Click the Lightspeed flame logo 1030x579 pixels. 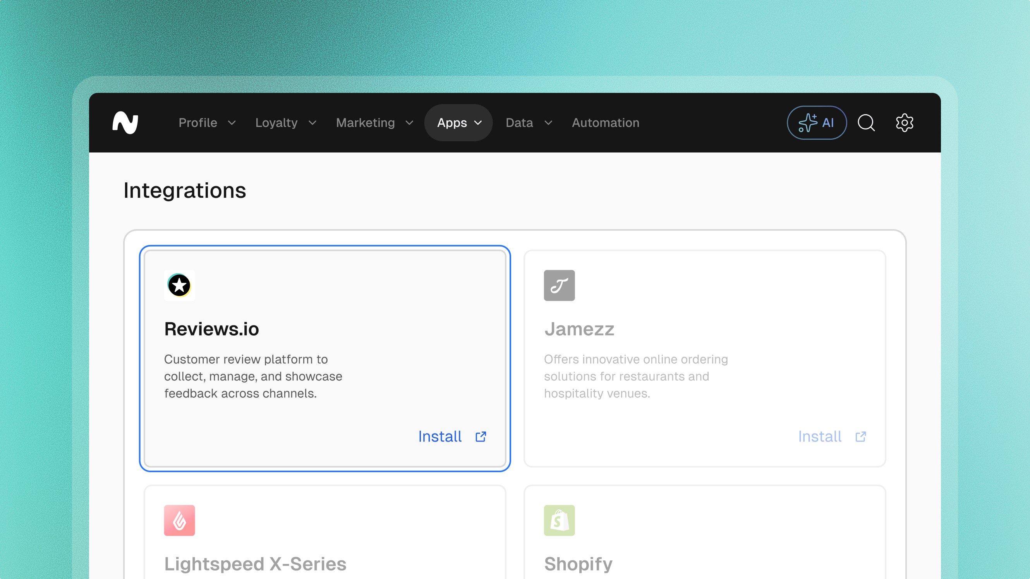(179, 520)
